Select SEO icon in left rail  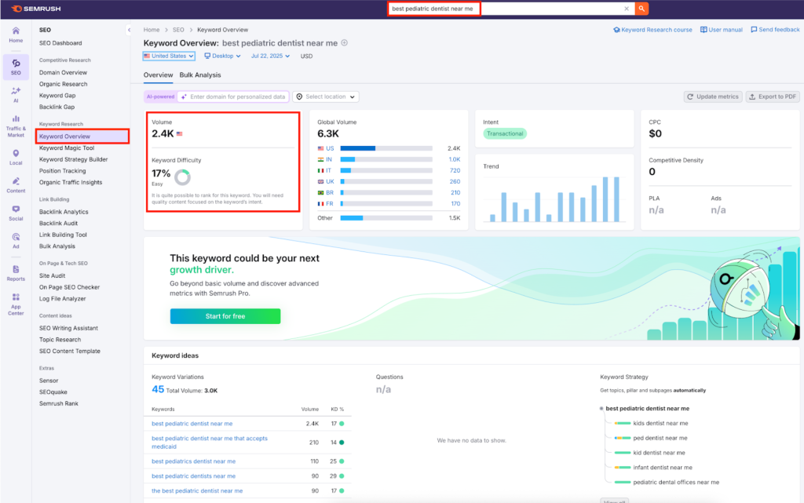16,67
